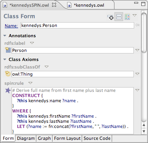Close the kennedysSPIN.owl tab
148x143 pixels.
(54, 5)
